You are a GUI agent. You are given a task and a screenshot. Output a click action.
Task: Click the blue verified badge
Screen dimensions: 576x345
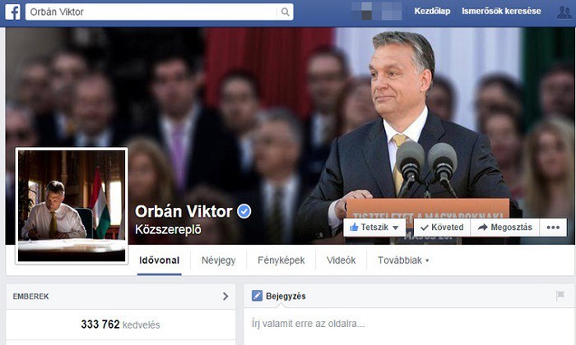tap(244, 212)
